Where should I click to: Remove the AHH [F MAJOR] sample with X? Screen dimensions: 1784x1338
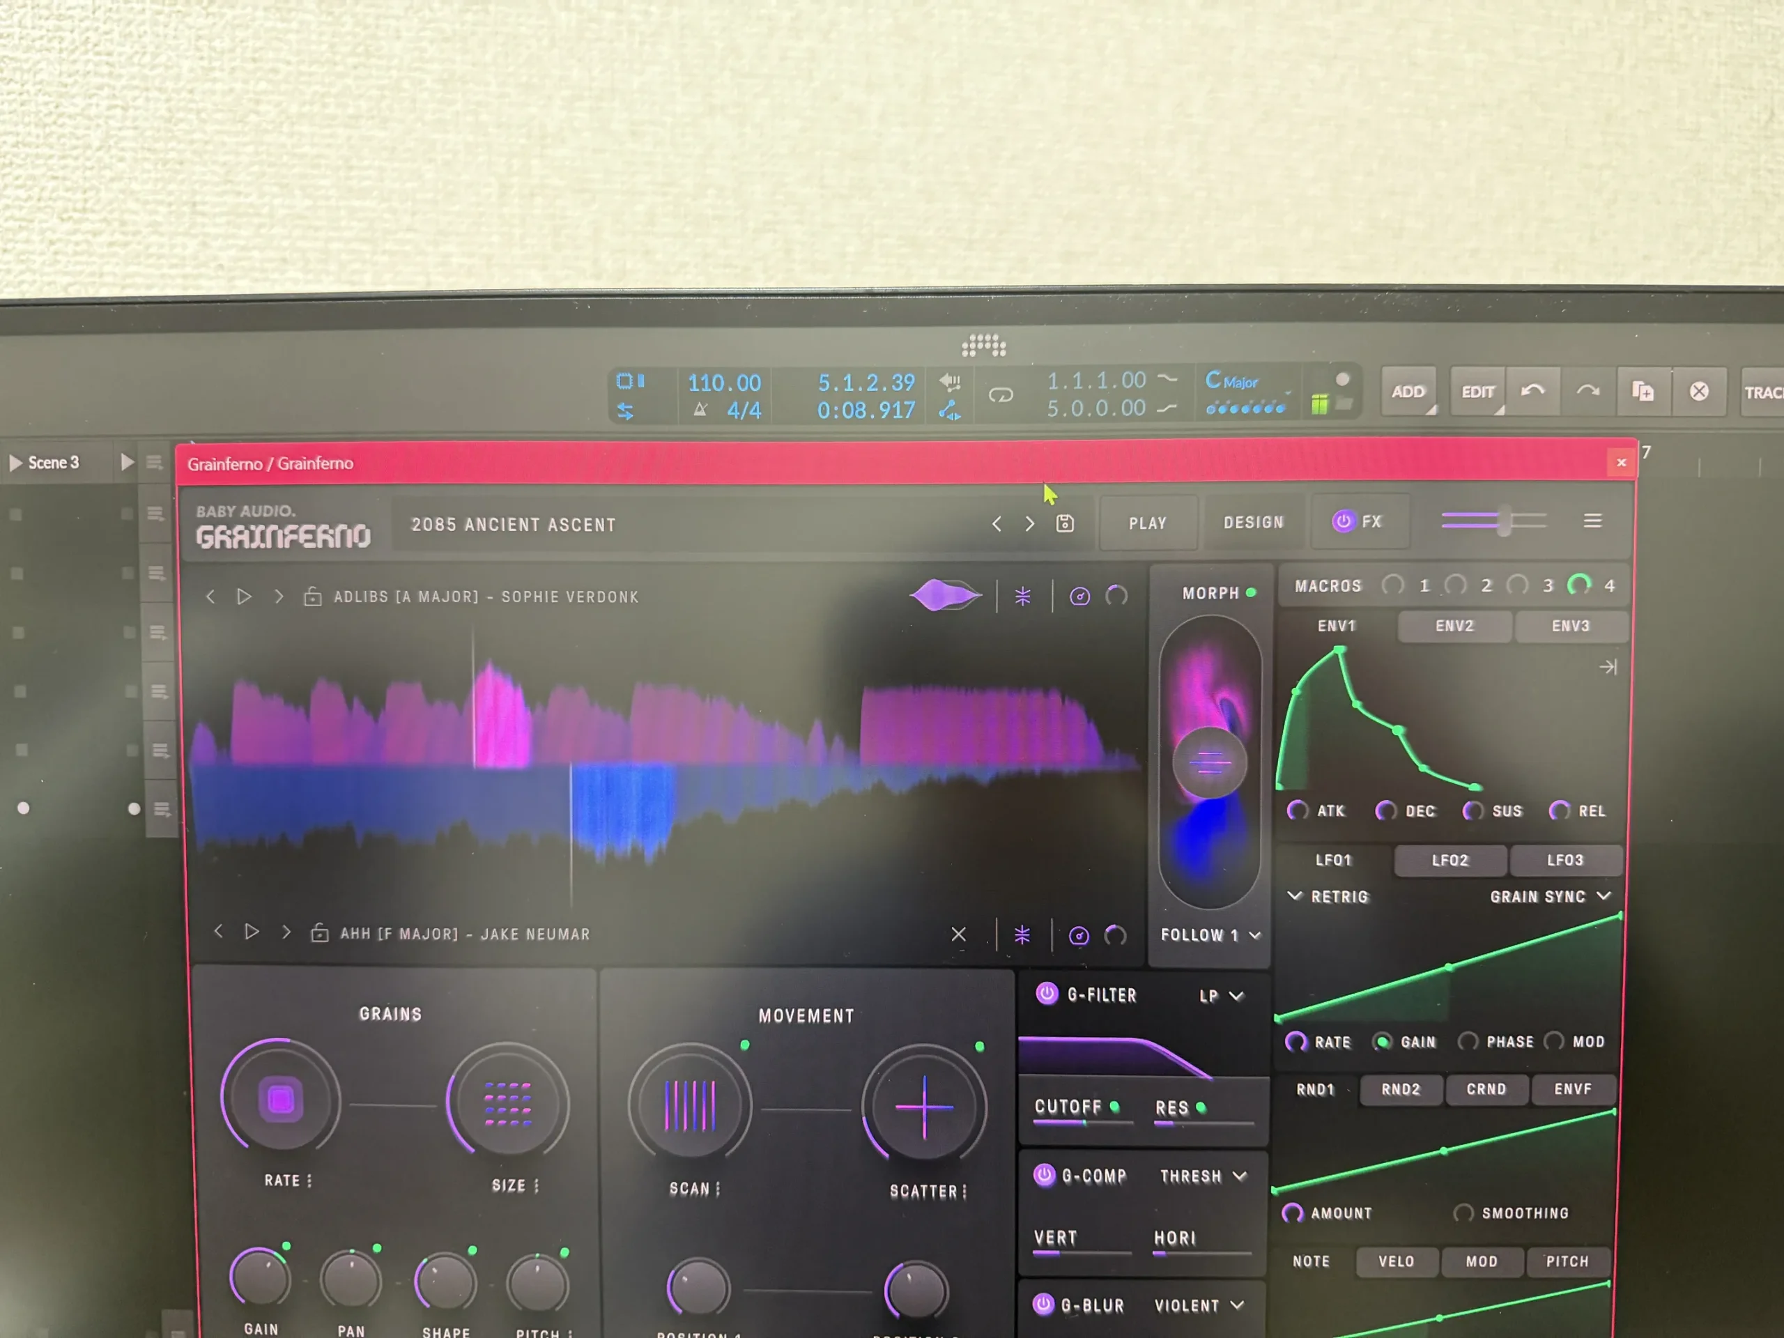958,934
